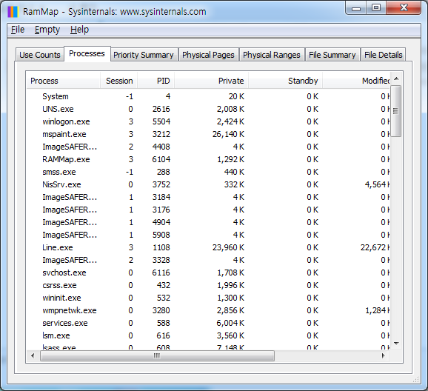Open the Empty menu
Screen dimensions: 428x391
[47, 30]
